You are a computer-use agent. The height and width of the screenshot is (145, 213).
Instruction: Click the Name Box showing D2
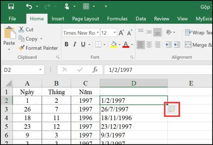pos(23,70)
